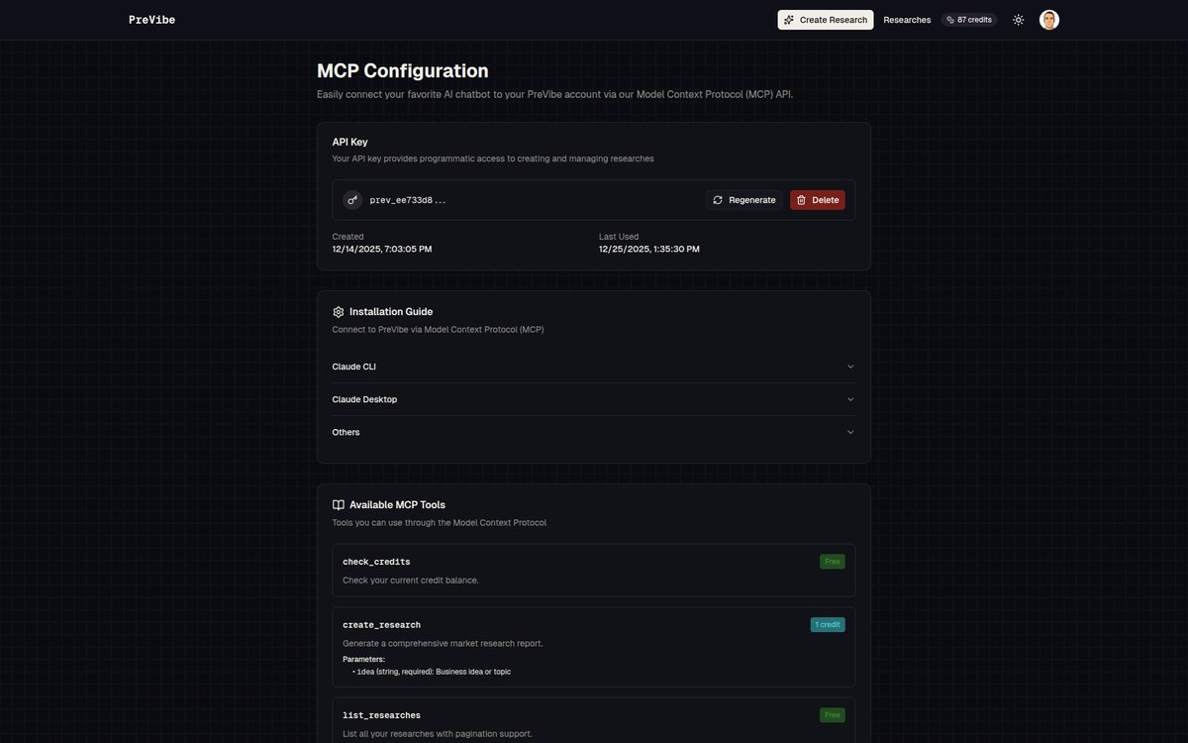1188x743 pixels.
Task: Select the create_research tool name
Action: (x=382, y=625)
